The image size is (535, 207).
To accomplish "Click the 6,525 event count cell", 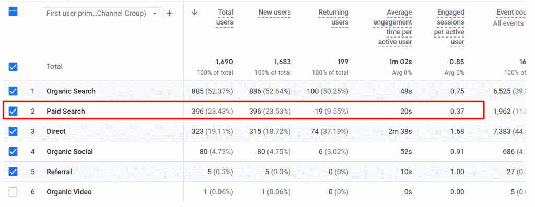I will click(509, 91).
